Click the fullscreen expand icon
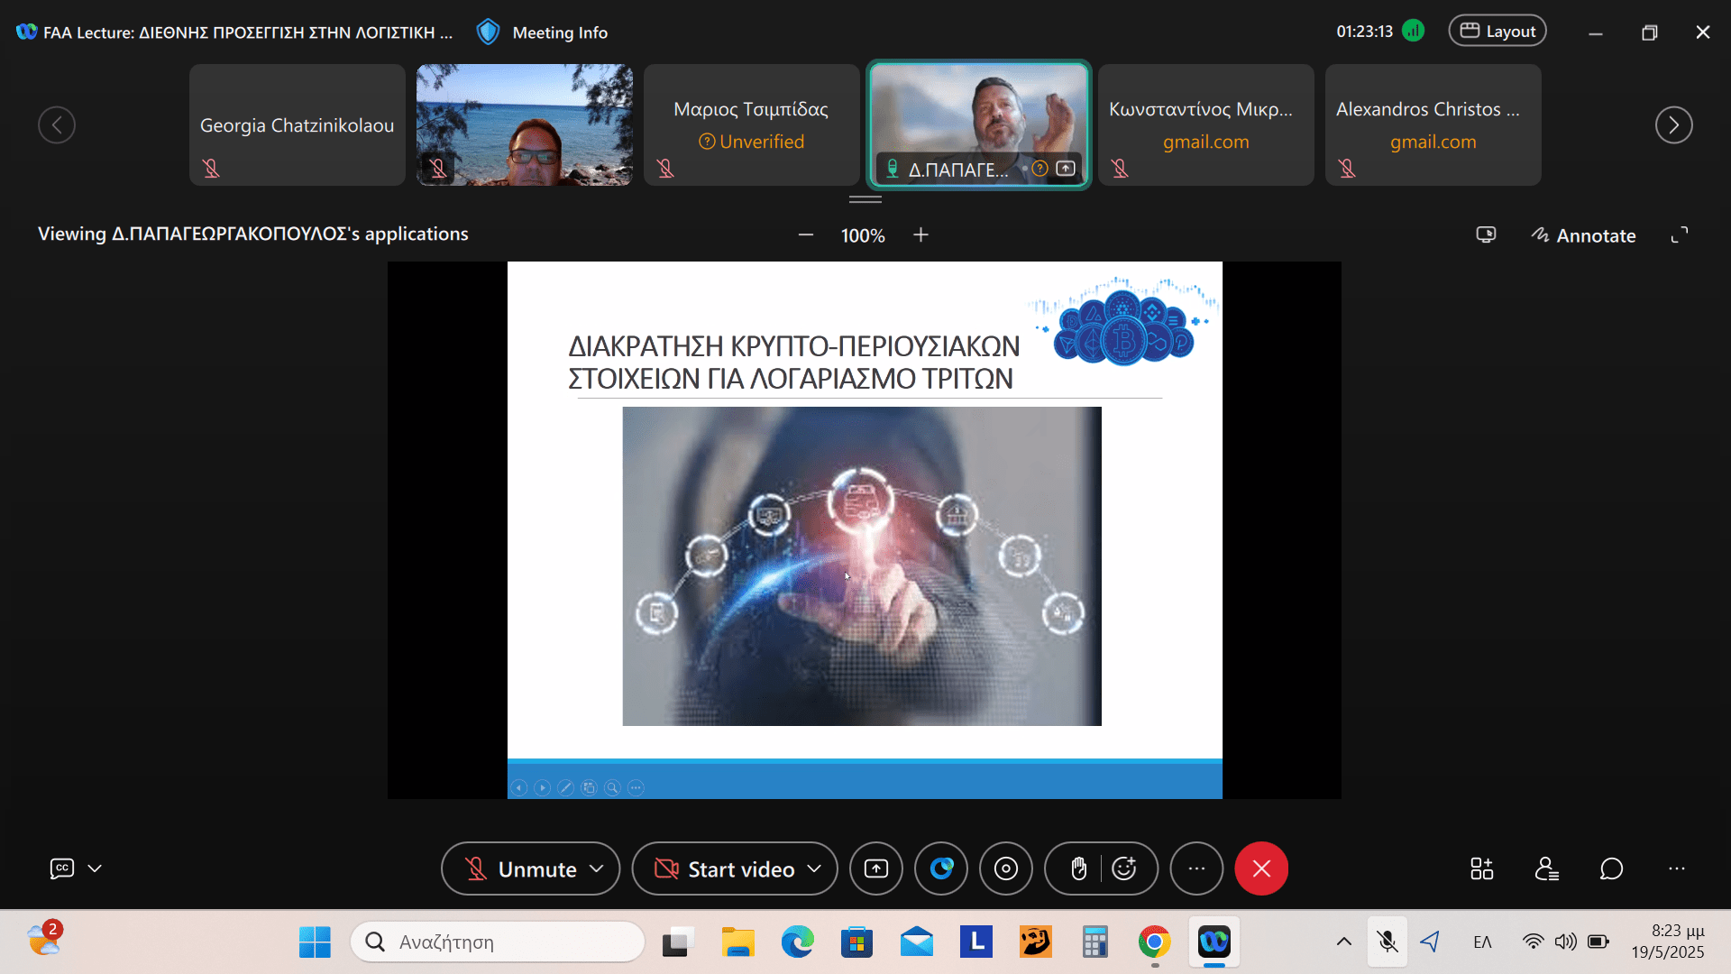1731x974 pixels. pos(1679,235)
